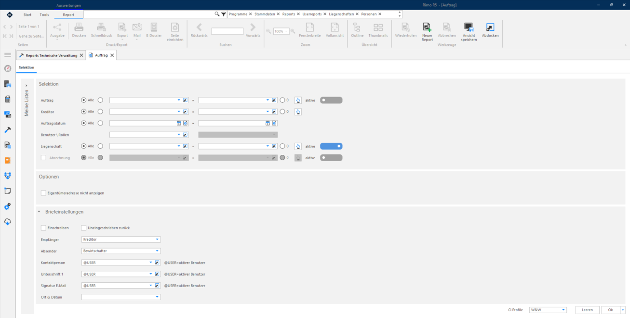This screenshot has width=630, height=318.
Task: Confirm with the Ok button
Action: point(610,310)
